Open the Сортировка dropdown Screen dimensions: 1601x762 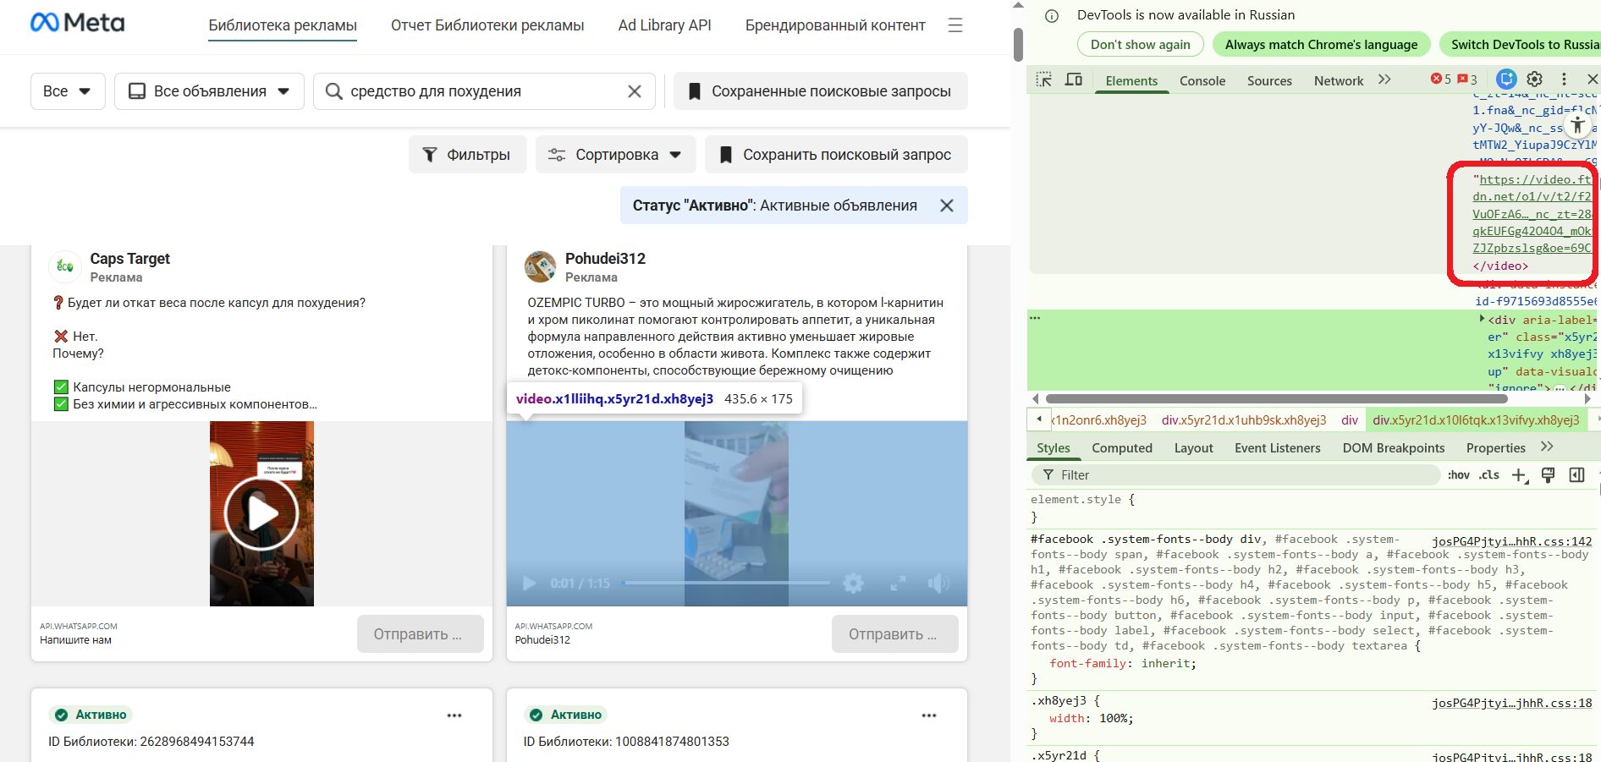coord(615,155)
